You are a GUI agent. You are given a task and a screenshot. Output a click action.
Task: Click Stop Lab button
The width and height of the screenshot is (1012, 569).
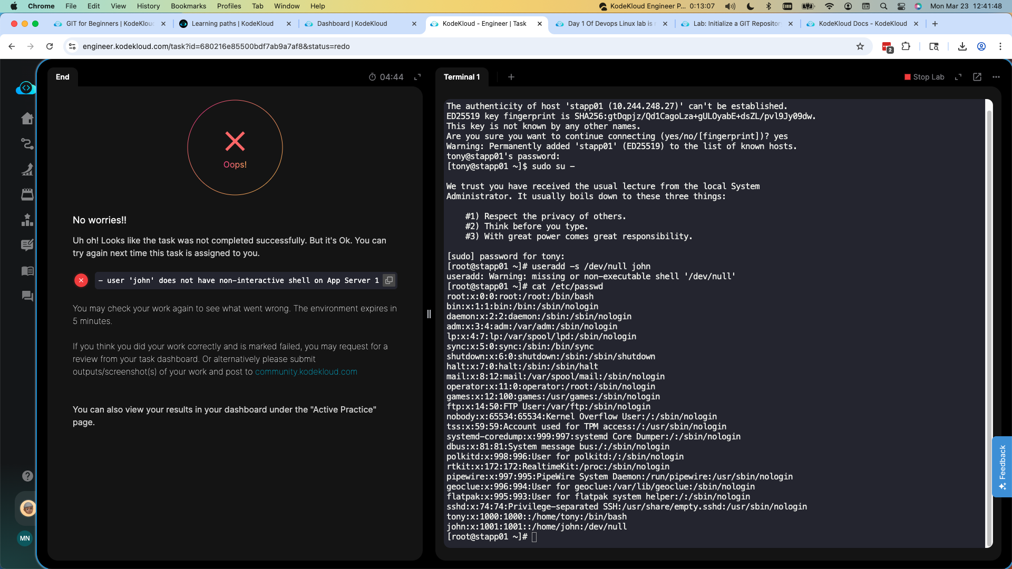click(924, 77)
